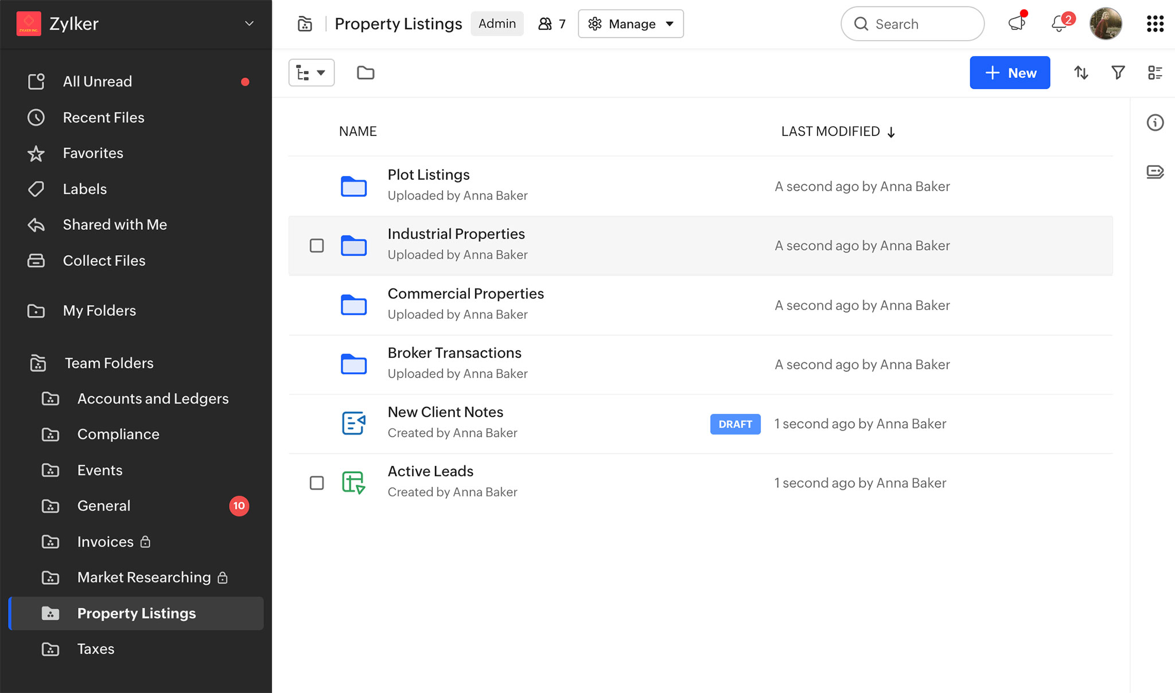
Task: Open the apps grid launcher
Action: click(x=1154, y=24)
